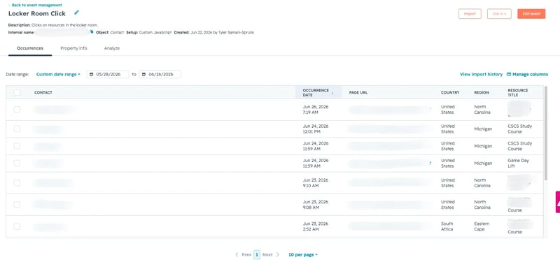
Task: Click the Page URL column header
Action: (358, 93)
